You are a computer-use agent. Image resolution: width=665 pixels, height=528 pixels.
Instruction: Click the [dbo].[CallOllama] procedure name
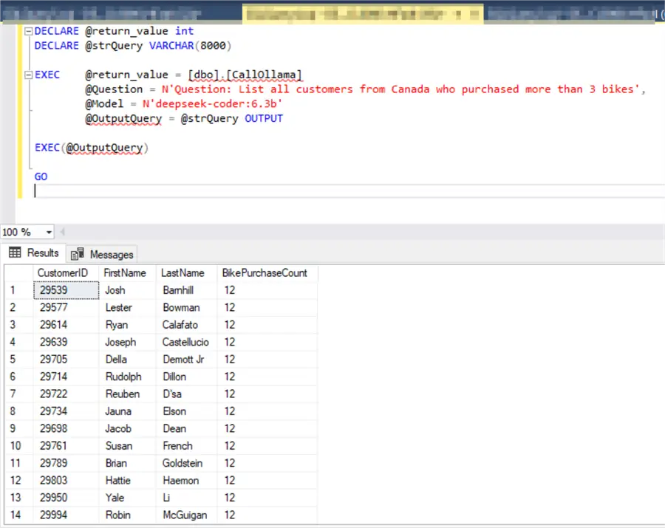coord(245,75)
